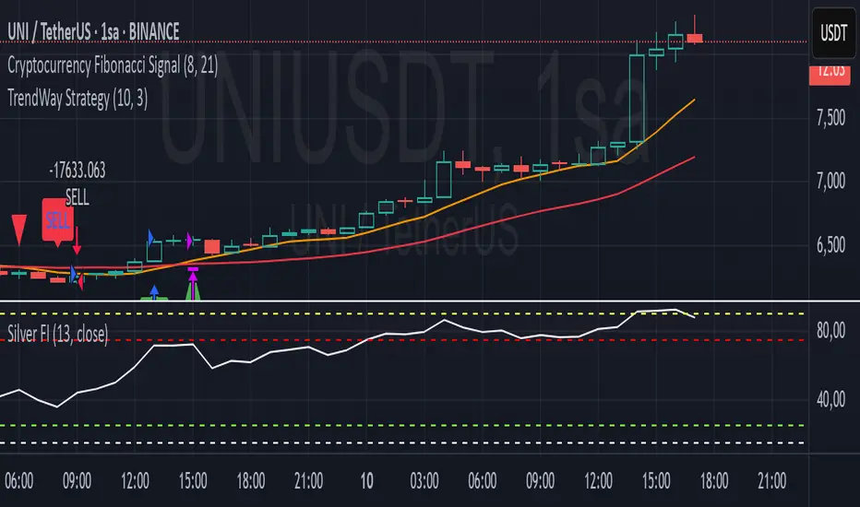Click the blue up arrow buy marker
This screenshot has height=507, width=860.
pyautogui.click(x=154, y=291)
